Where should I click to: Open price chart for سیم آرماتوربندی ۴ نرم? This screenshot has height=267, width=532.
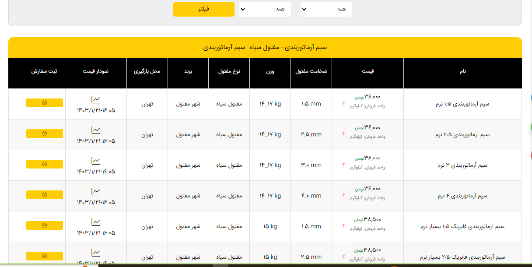point(96,191)
